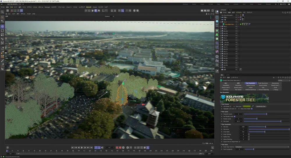Click the Camera object icon in the side palette
Screen dimensions: 291x158
point(217,61)
